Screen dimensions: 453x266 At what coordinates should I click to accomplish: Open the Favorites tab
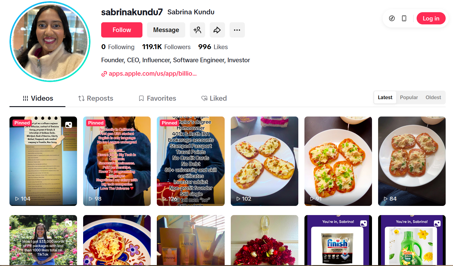(x=157, y=98)
